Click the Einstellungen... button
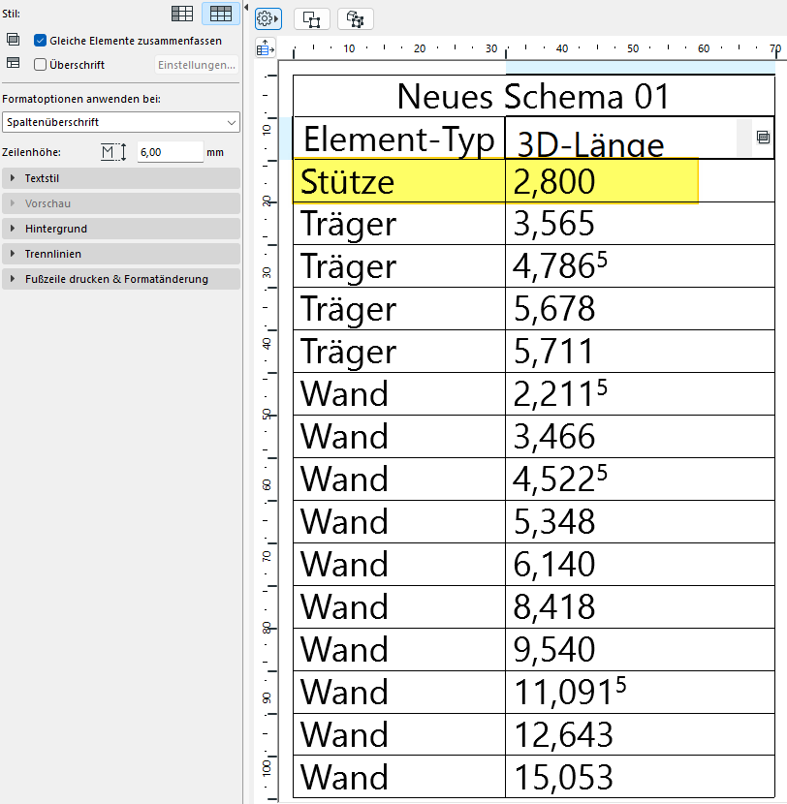The image size is (787, 804). coord(197,65)
